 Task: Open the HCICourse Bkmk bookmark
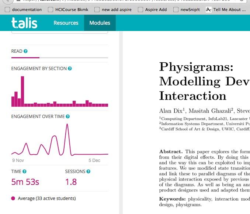click(68, 10)
